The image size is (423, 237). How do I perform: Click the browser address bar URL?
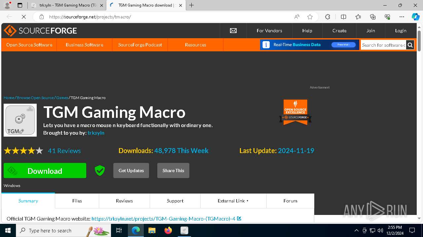point(90,17)
